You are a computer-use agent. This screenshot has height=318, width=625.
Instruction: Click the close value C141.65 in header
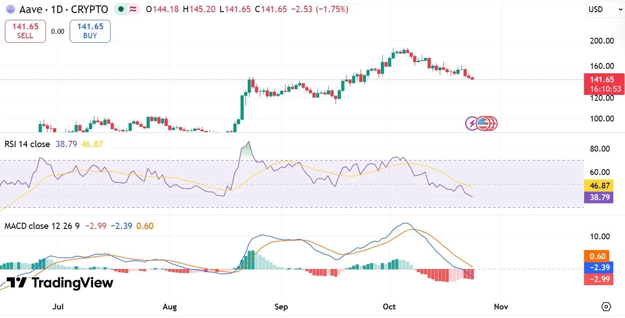[271, 9]
